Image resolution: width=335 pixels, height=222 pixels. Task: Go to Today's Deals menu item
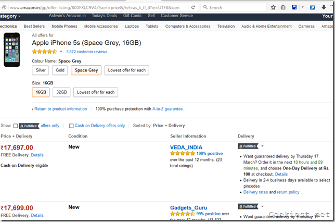pos(105,16)
